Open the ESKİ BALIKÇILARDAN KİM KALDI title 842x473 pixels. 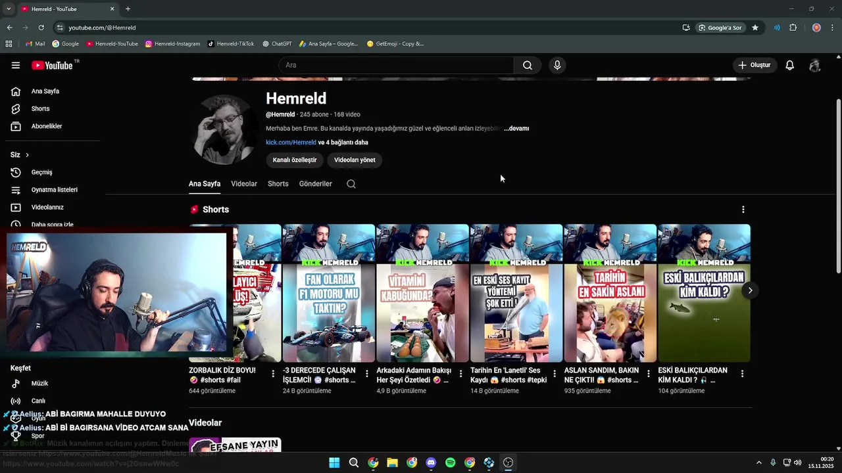(693, 375)
